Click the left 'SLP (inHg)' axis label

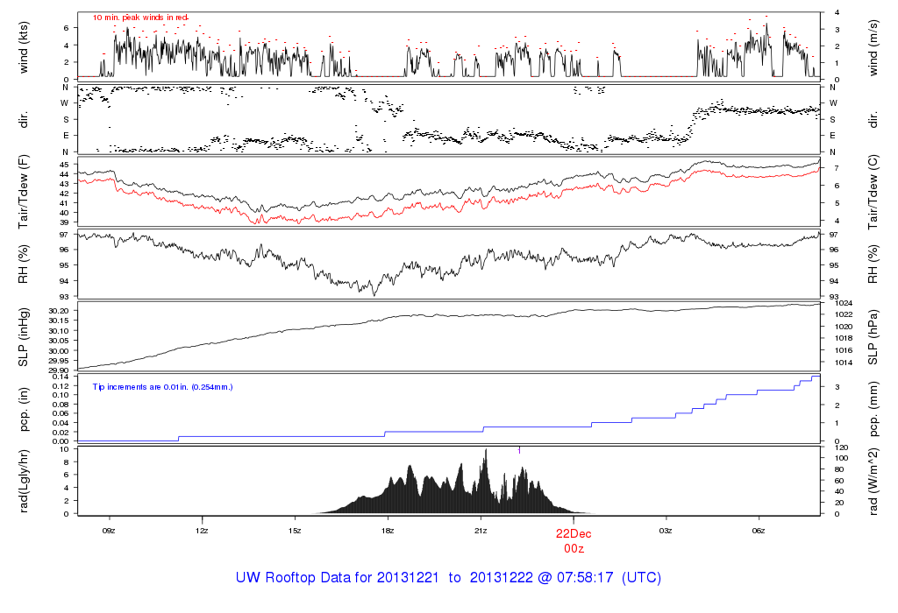24,337
